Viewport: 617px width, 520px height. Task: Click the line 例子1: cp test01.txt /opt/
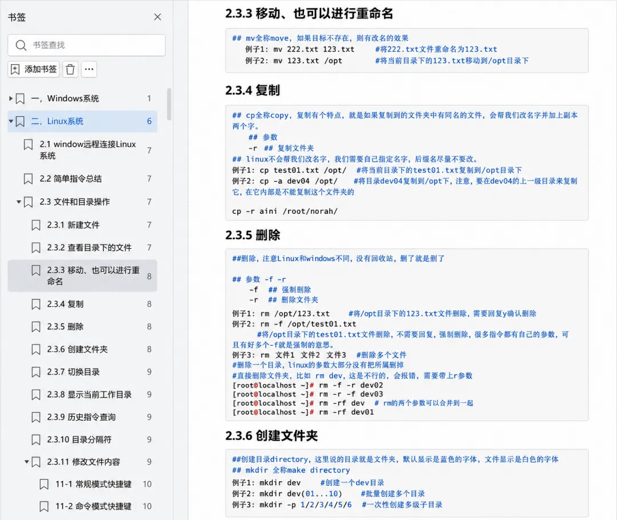(289, 170)
